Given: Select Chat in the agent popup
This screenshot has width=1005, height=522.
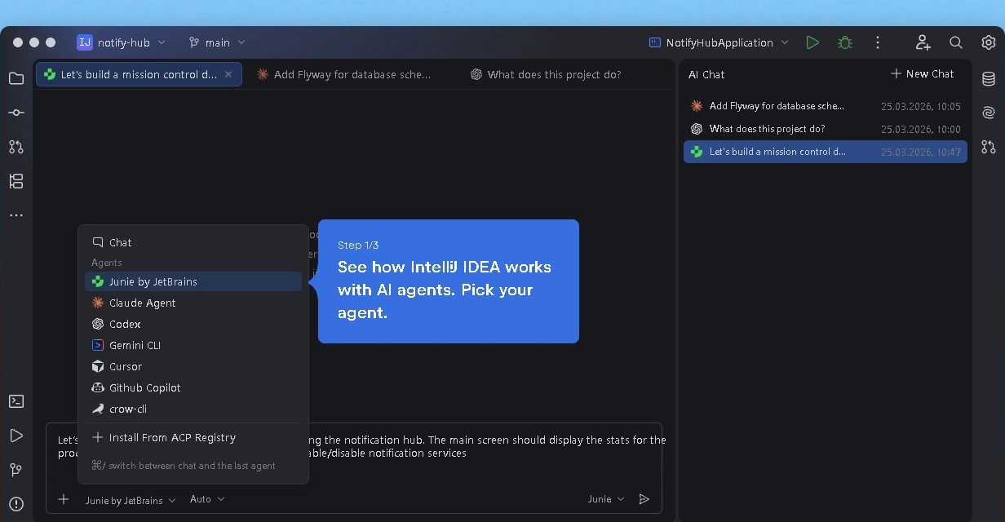Looking at the screenshot, I should [x=193, y=242].
